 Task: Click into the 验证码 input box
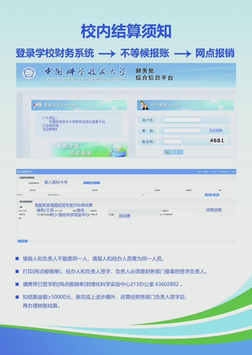(173, 142)
